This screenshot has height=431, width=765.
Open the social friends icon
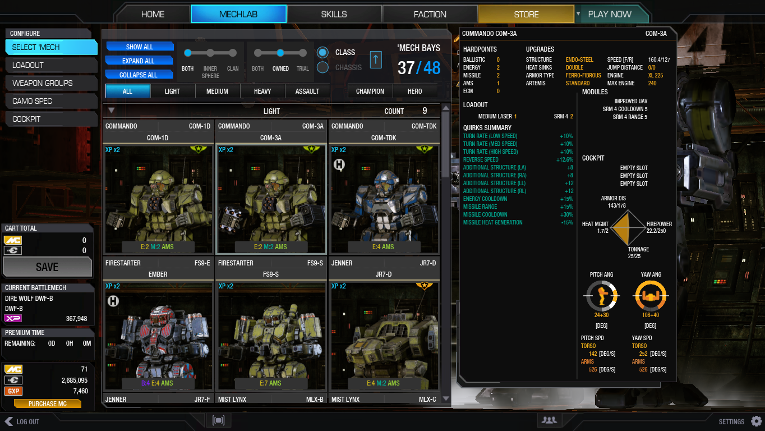click(x=549, y=420)
